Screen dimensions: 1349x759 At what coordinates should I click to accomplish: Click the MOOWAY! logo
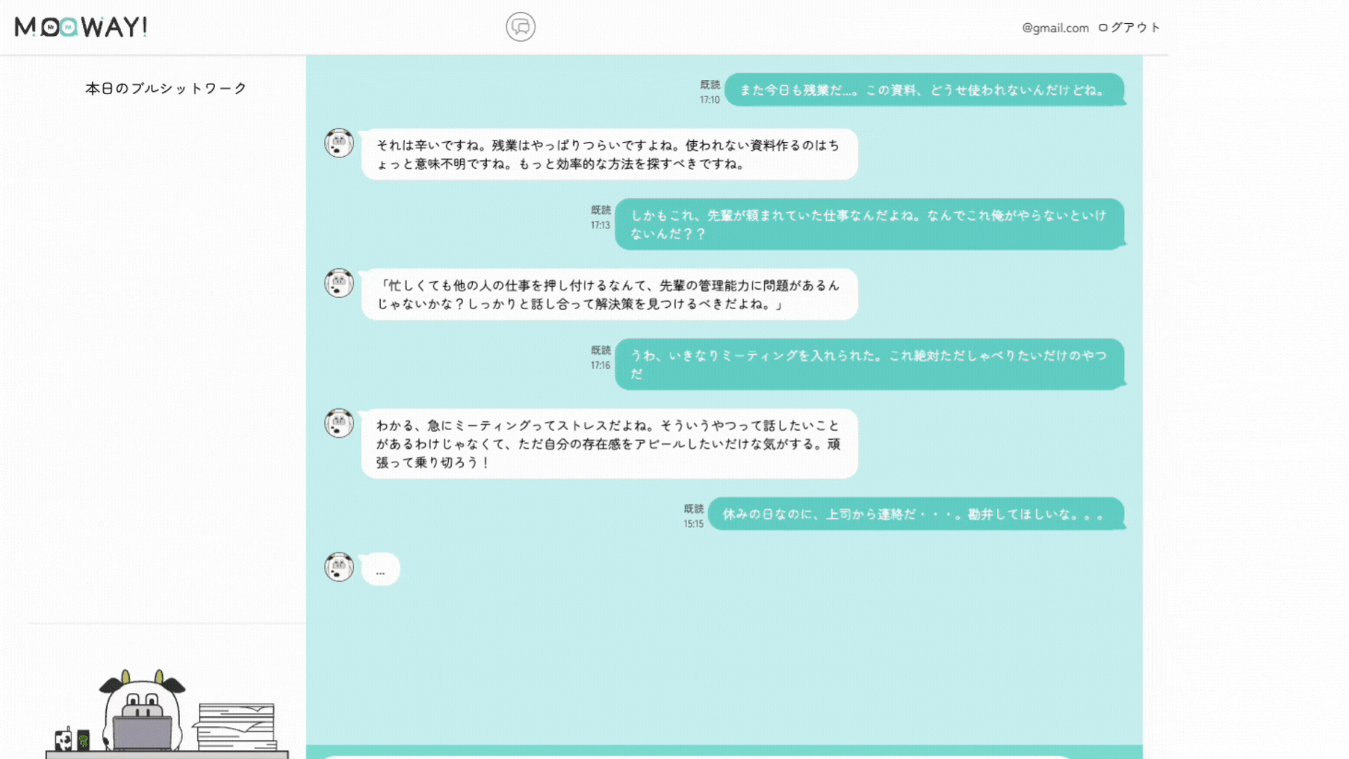pos(81,27)
